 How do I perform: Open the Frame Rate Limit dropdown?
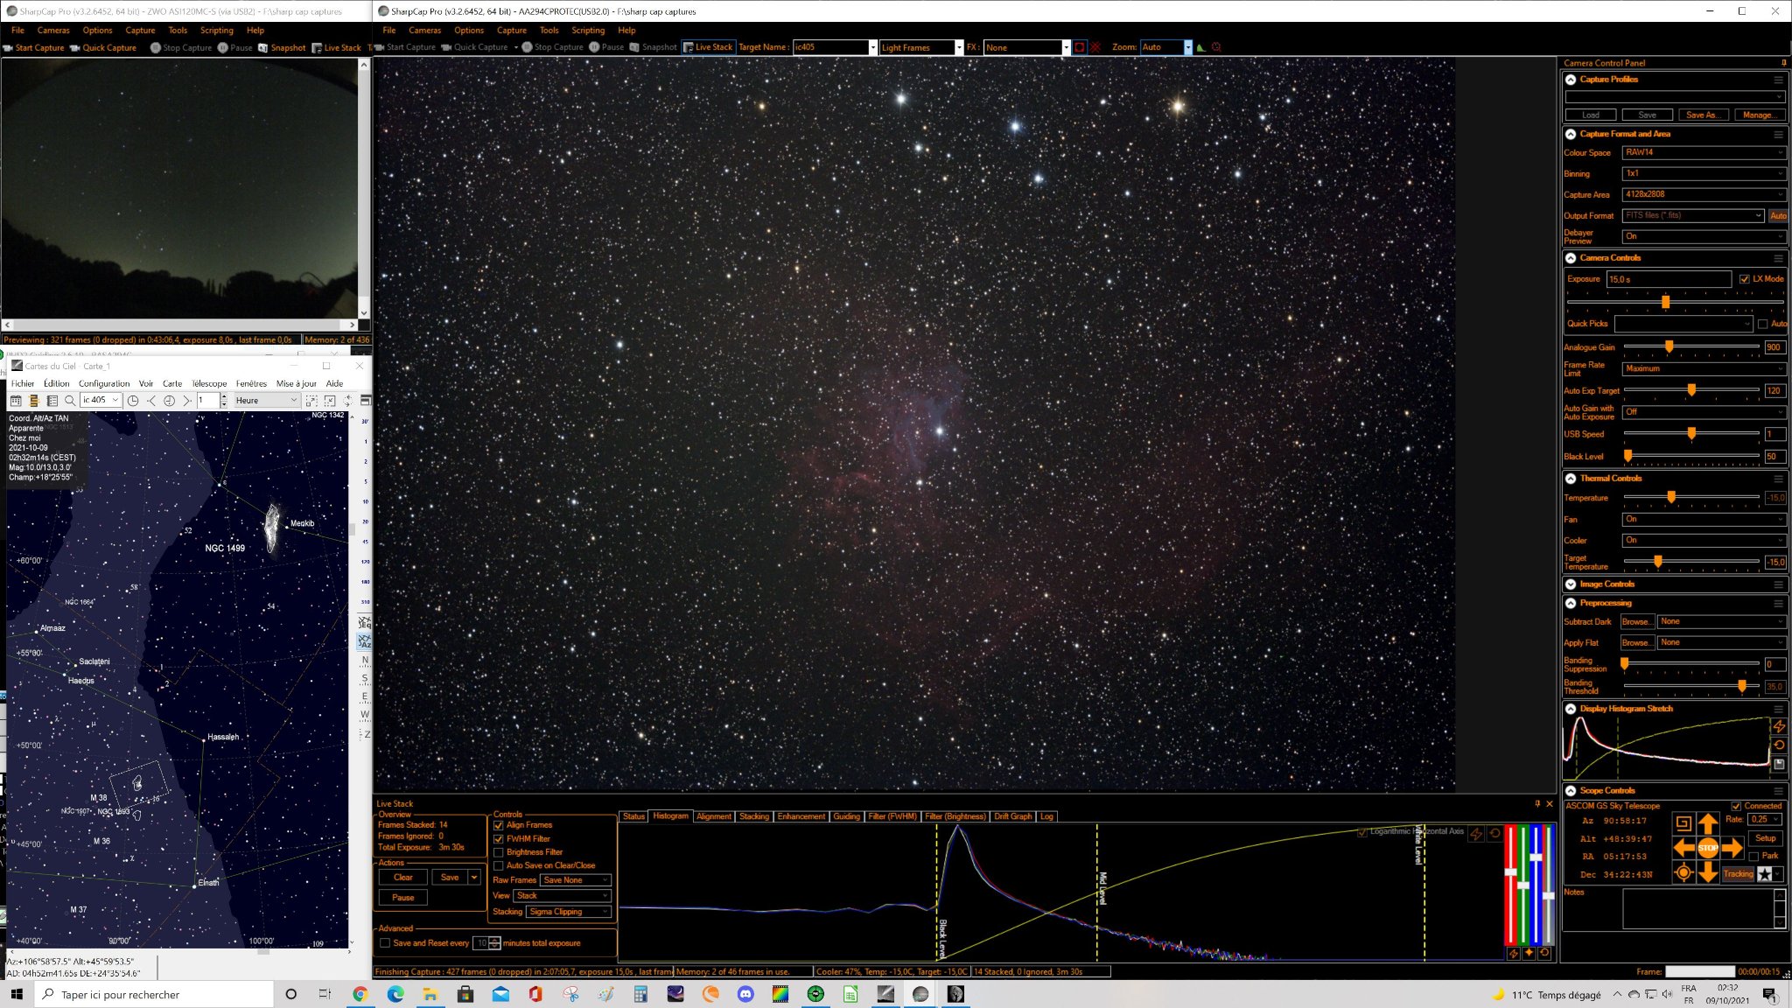click(x=1704, y=368)
